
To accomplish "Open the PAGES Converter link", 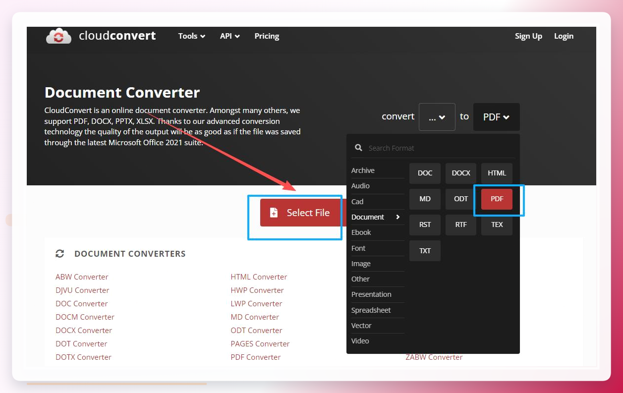I will pos(260,344).
